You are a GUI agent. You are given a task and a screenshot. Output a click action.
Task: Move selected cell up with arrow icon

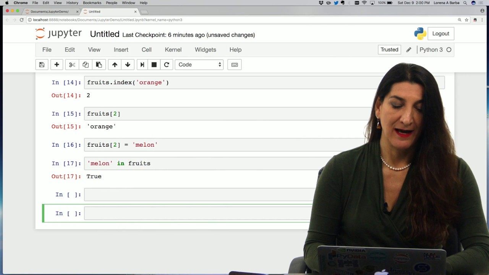tap(115, 65)
